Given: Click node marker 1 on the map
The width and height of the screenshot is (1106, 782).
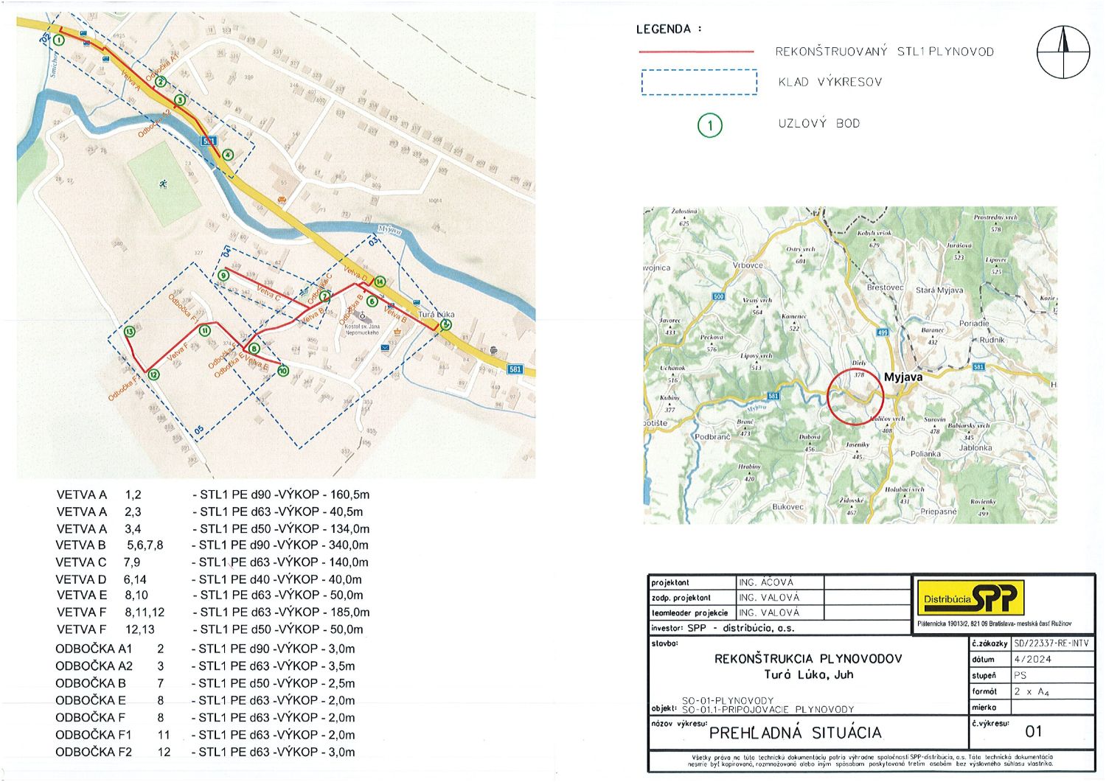Looking at the screenshot, I should click(x=58, y=40).
